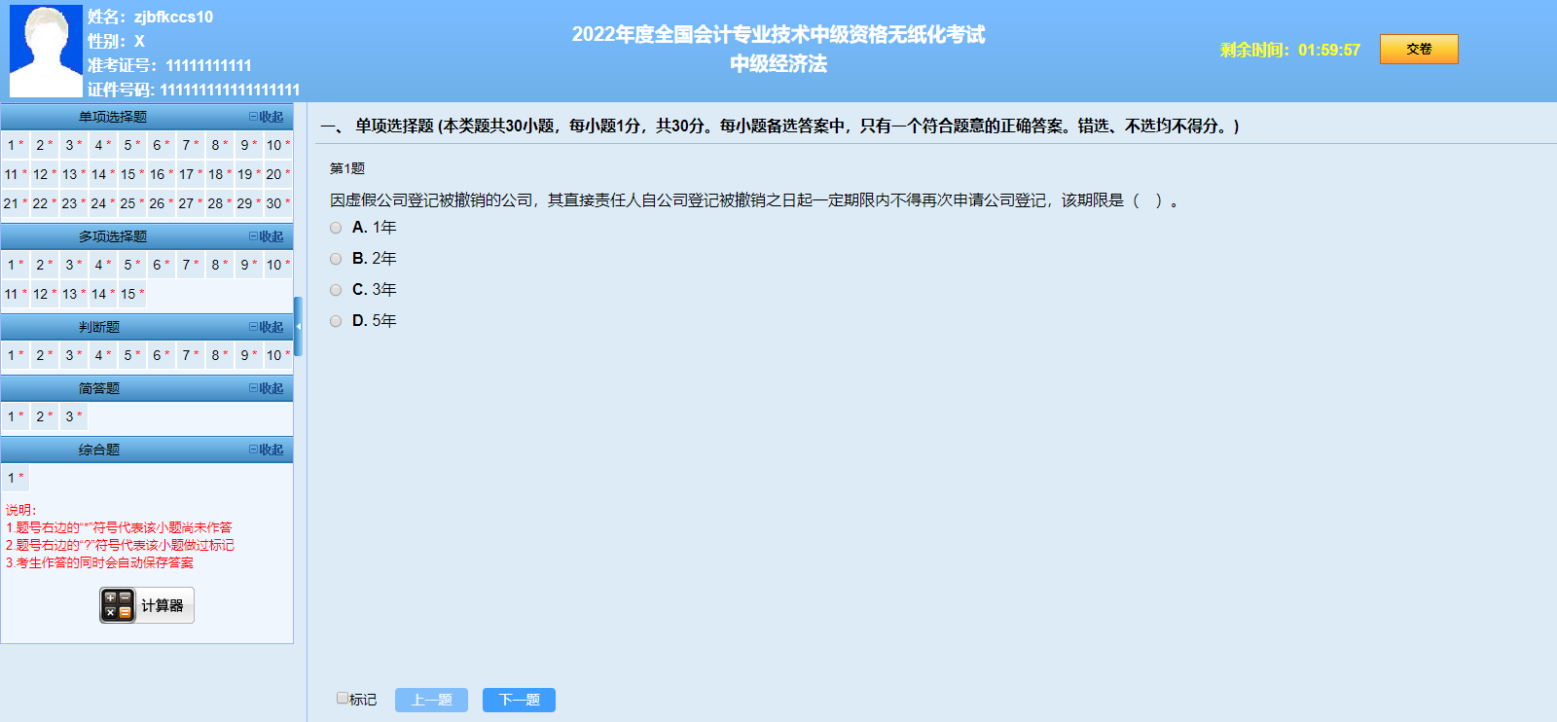
Task: Choose option D. 5年
Action: pos(336,321)
